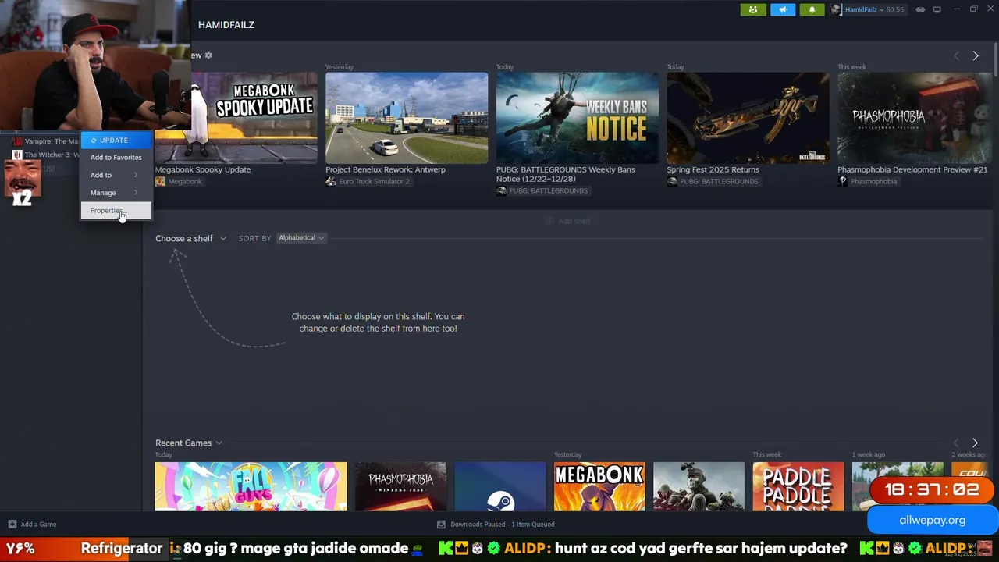Screen dimensions: 999x562
Task: Click The Witcher 3 library icon
Action: click(x=17, y=155)
